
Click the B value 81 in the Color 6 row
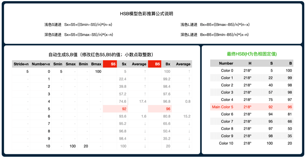point(290,114)
